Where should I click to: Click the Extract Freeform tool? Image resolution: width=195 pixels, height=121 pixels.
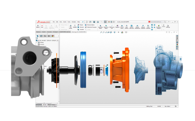tap(143, 27)
